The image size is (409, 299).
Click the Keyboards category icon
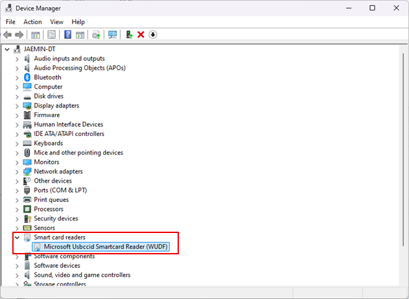(x=27, y=143)
